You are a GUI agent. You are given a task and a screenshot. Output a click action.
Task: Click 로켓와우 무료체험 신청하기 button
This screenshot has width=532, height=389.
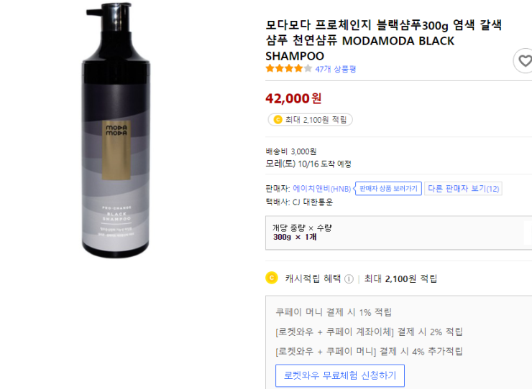[x=340, y=375]
